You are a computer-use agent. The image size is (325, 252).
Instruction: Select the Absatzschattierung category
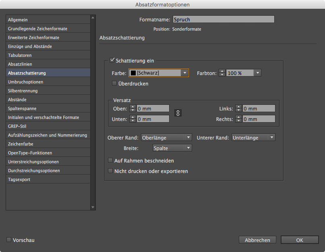pyautogui.click(x=48, y=73)
